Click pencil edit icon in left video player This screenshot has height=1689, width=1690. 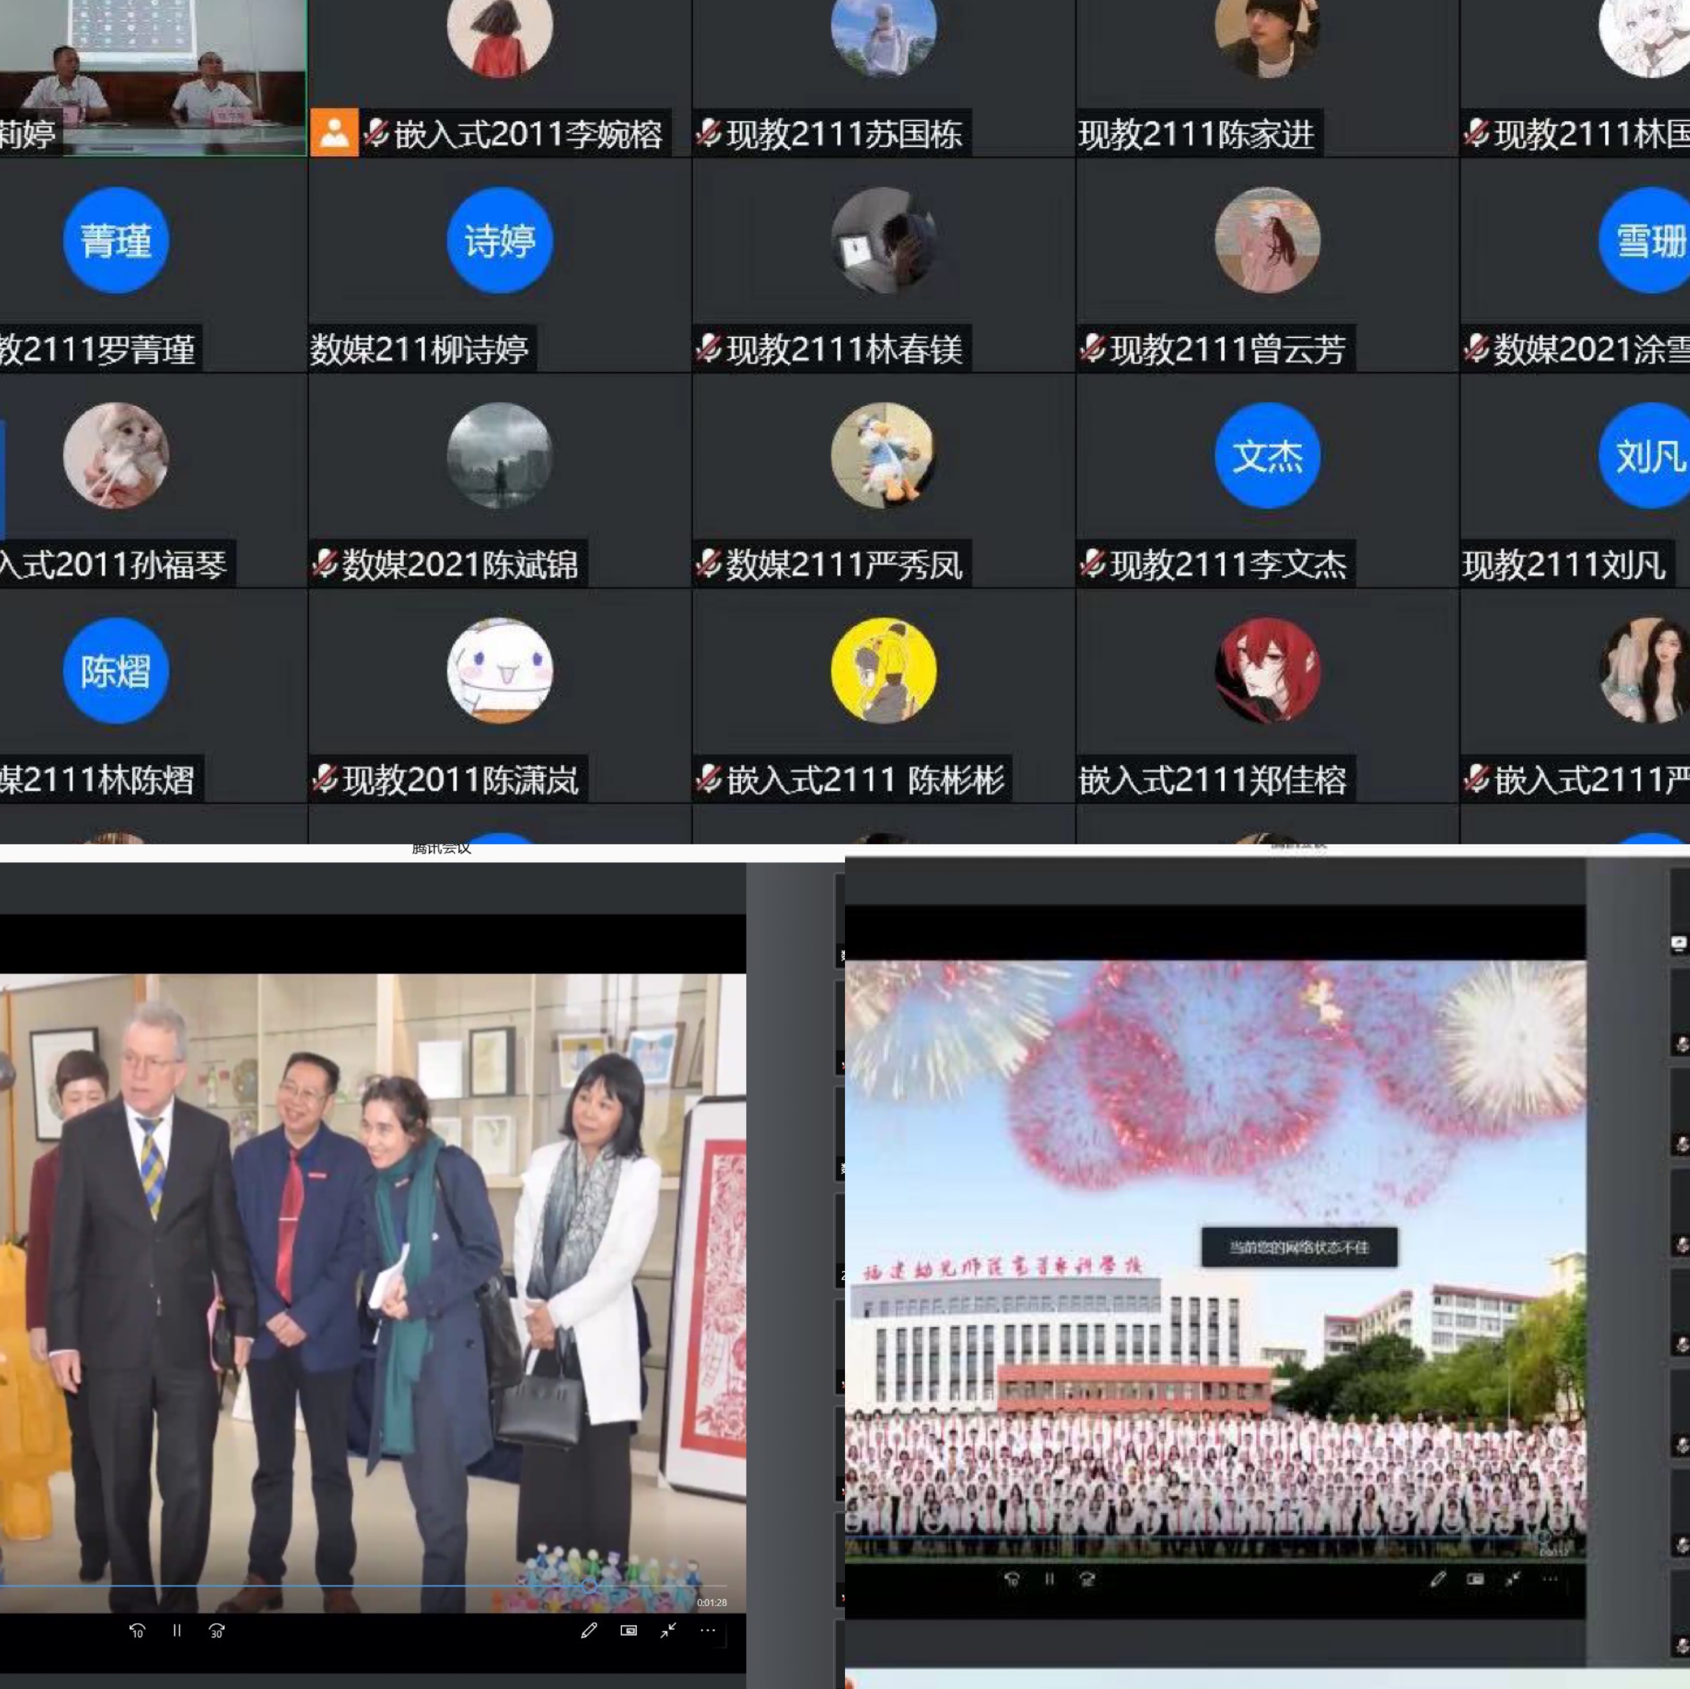pos(589,1630)
